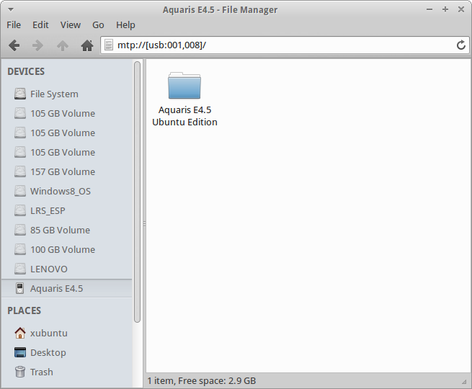Minimize the File Manager window
Viewport: 472px width, 389px height.
pos(429,9)
